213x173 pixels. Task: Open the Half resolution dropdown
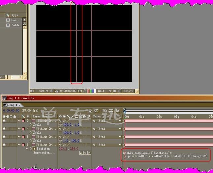[110, 91]
